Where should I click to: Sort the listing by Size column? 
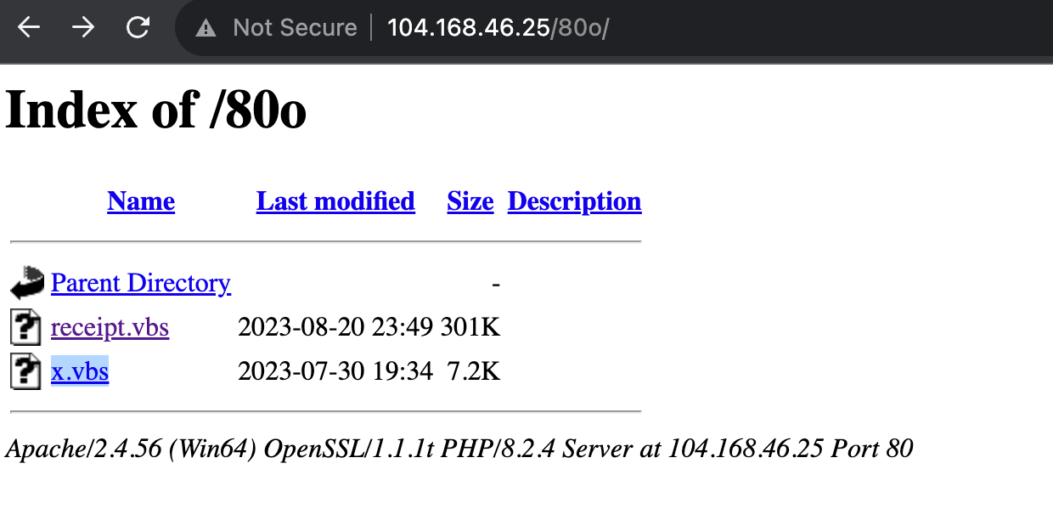[470, 201]
